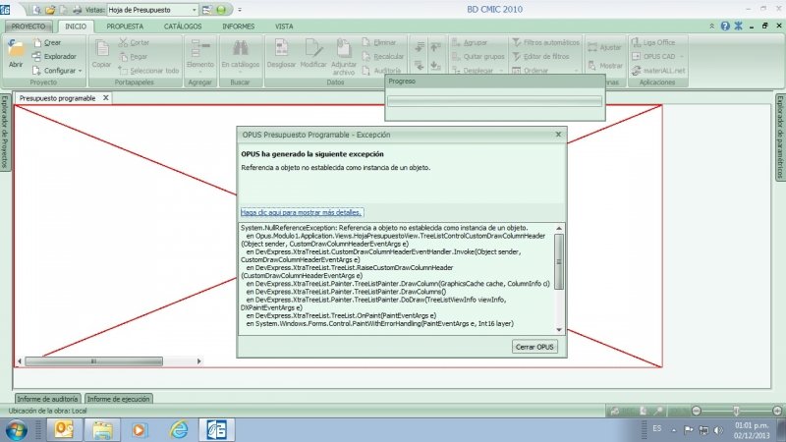Switch to the PROPUESTA ribbon tab
The image size is (786, 442).
125,26
